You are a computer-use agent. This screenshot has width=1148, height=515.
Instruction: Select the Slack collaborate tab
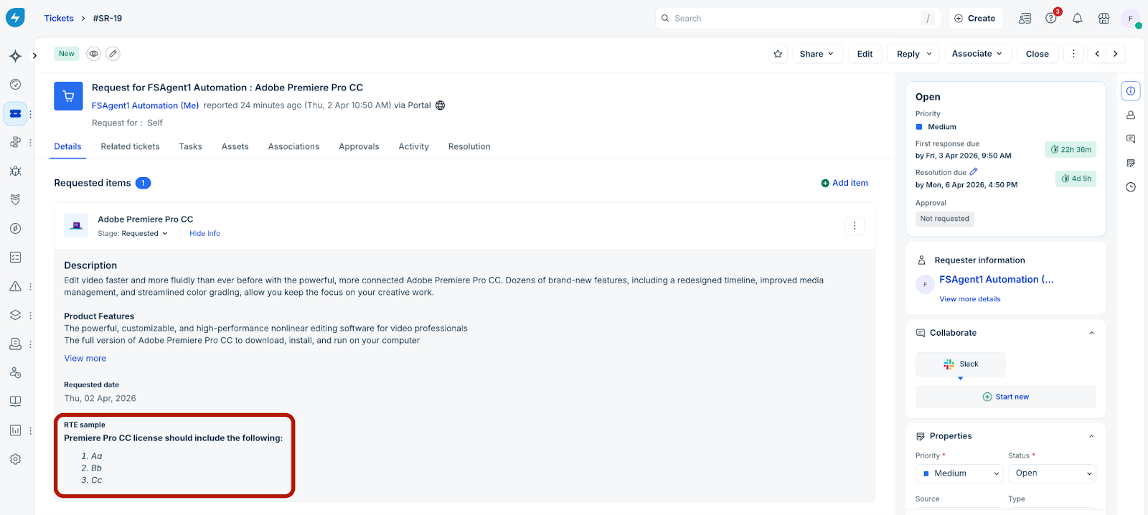[961, 364]
